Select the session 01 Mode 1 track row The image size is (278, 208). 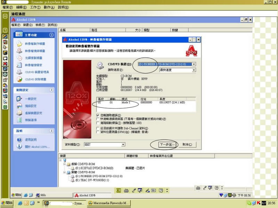point(146,102)
